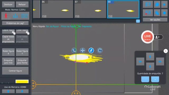Screen dimensions: 169x95
Task: Click the Quantidade de empurrão: 7 text
Action: click(150, 73)
